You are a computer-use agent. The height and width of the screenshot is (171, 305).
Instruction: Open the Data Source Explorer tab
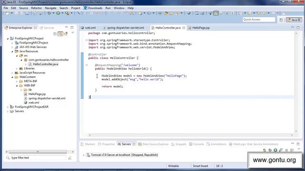pos(153,144)
